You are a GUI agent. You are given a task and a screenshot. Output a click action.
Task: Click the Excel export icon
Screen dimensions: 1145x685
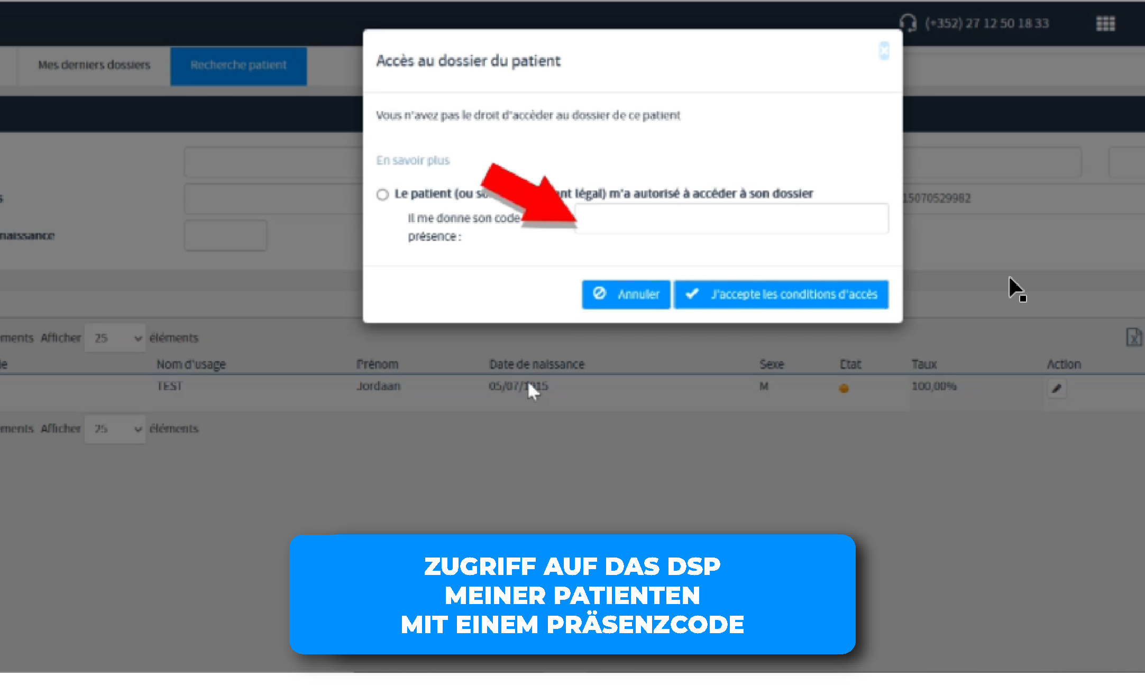(1134, 337)
